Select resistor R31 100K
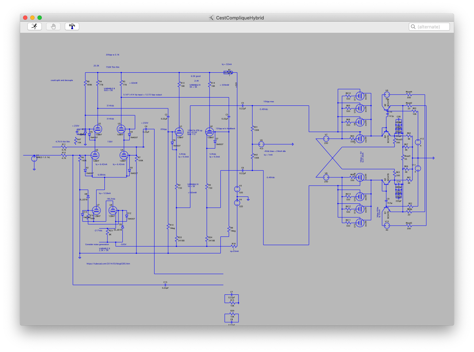 (x=252, y=128)
